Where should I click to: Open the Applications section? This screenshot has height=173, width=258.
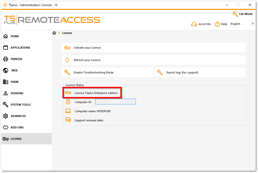coord(20,48)
